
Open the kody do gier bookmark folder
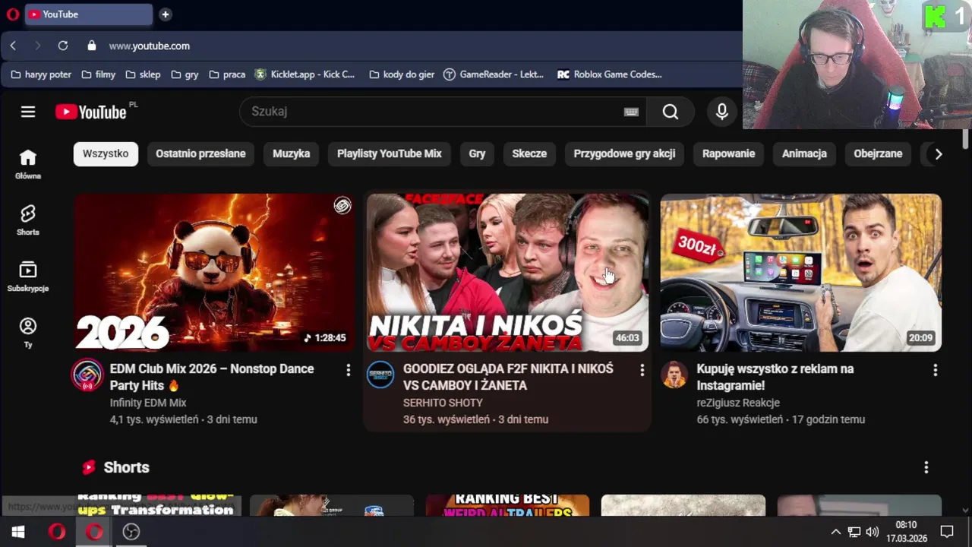(401, 74)
